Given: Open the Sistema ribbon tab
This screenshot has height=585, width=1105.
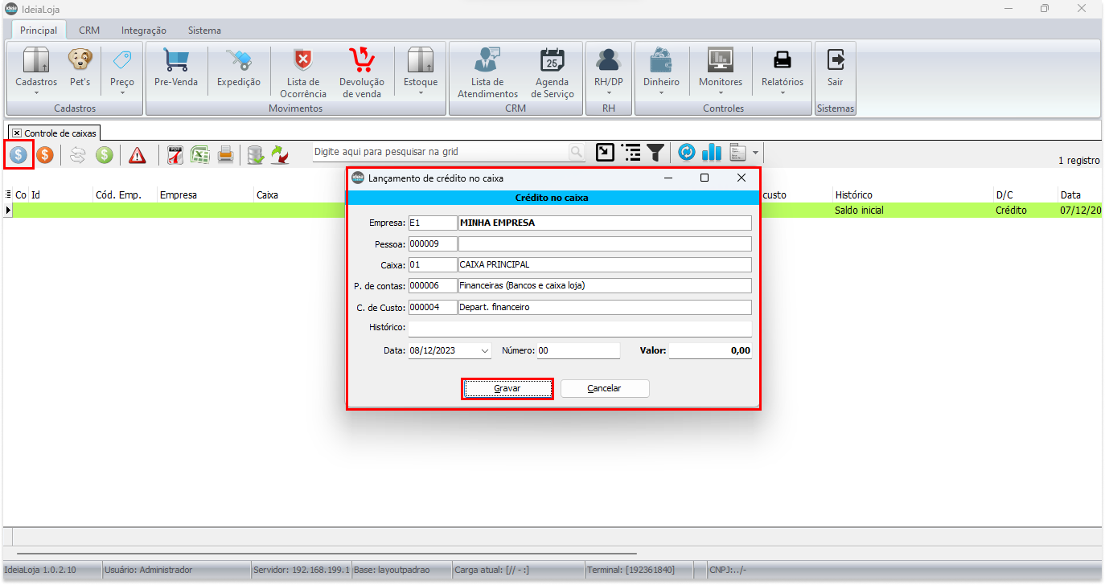Looking at the screenshot, I should click(x=204, y=31).
